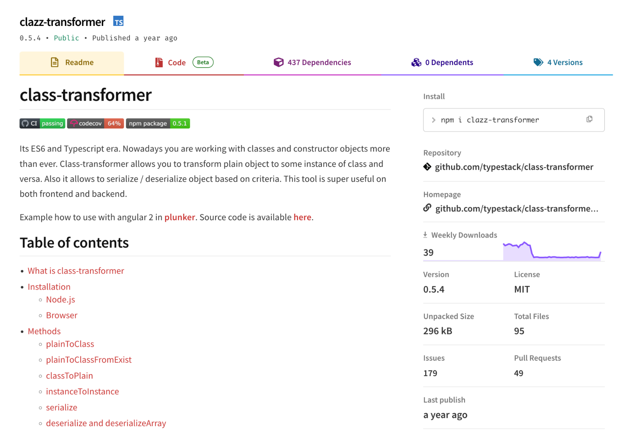Jump to plainToClassFromExist in contents

pos(89,360)
